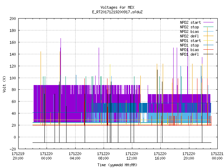Click the black NPD1 defl line sample

[208, 54]
